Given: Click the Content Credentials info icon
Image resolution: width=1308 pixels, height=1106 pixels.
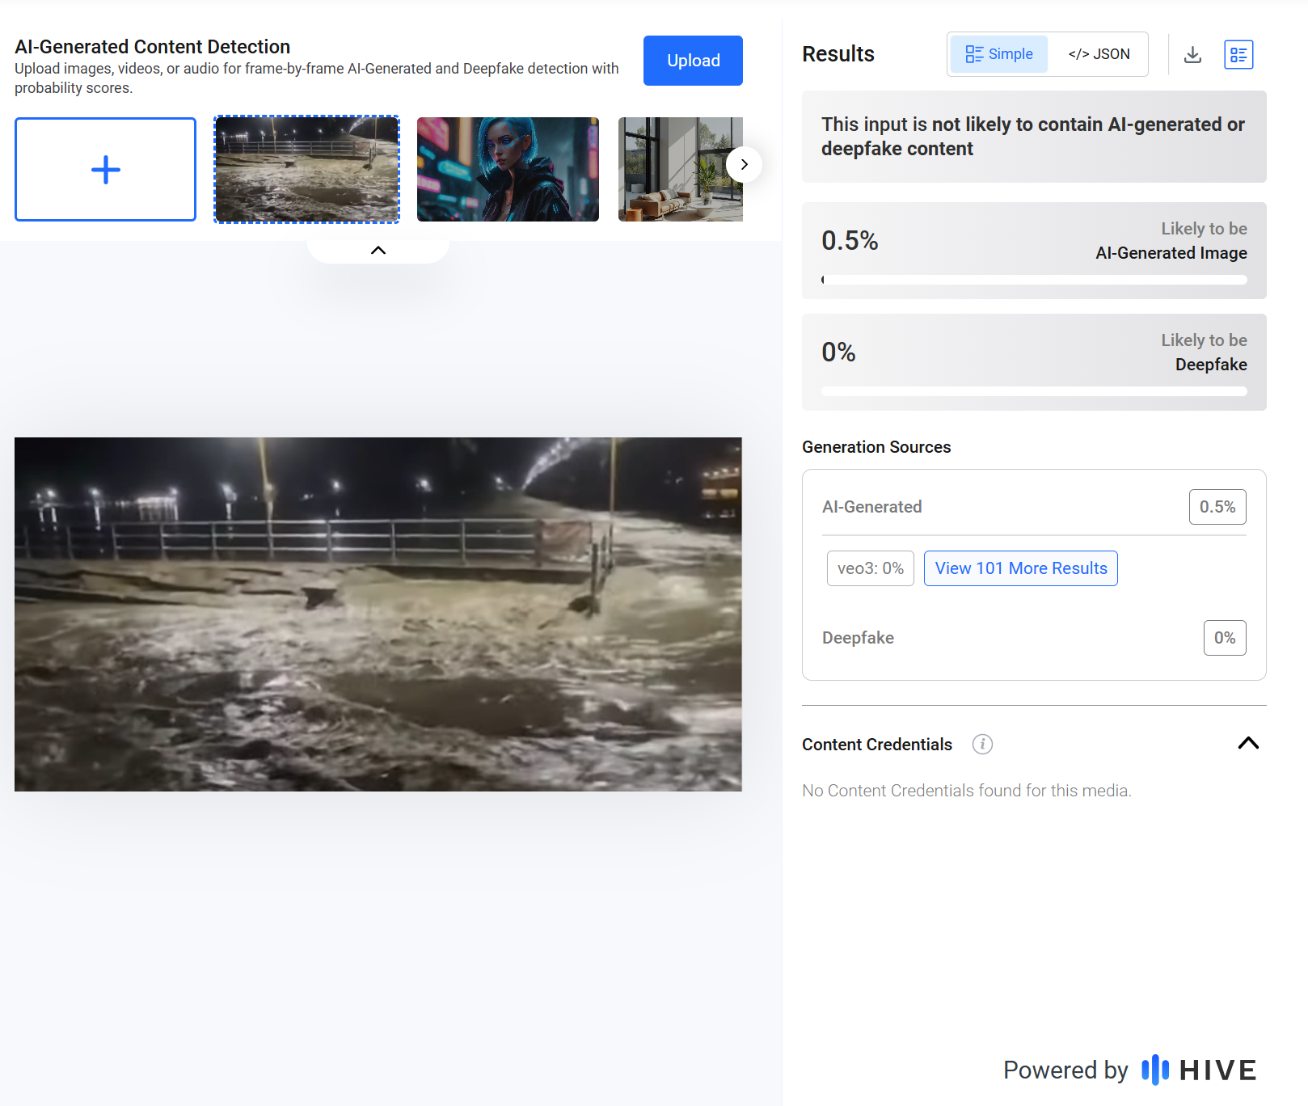Looking at the screenshot, I should click(x=982, y=744).
